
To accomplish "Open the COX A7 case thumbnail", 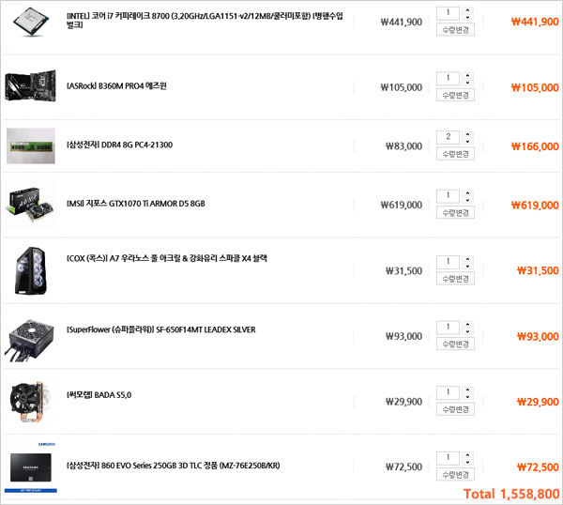I will click(31, 270).
